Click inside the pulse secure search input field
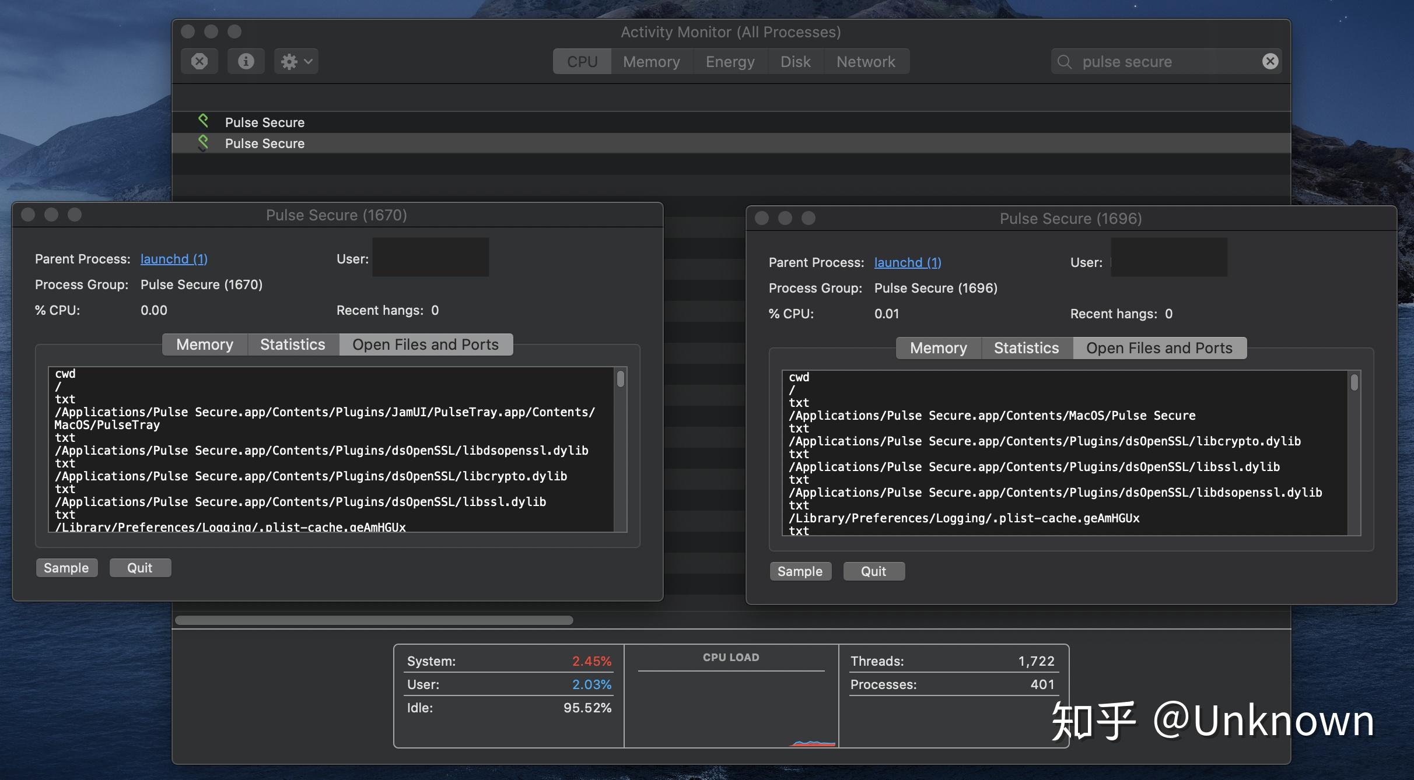Viewport: 1414px width, 780px height. pos(1161,61)
